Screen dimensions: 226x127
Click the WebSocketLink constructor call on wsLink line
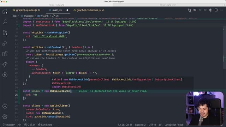59,91
